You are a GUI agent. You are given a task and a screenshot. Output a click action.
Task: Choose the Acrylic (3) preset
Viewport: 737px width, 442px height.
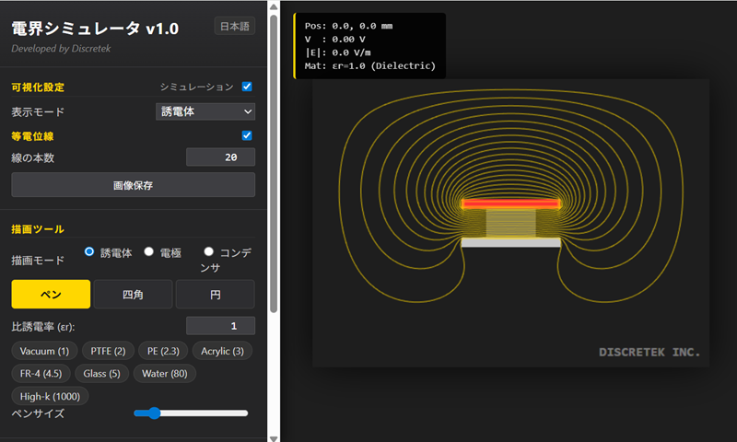coord(224,351)
